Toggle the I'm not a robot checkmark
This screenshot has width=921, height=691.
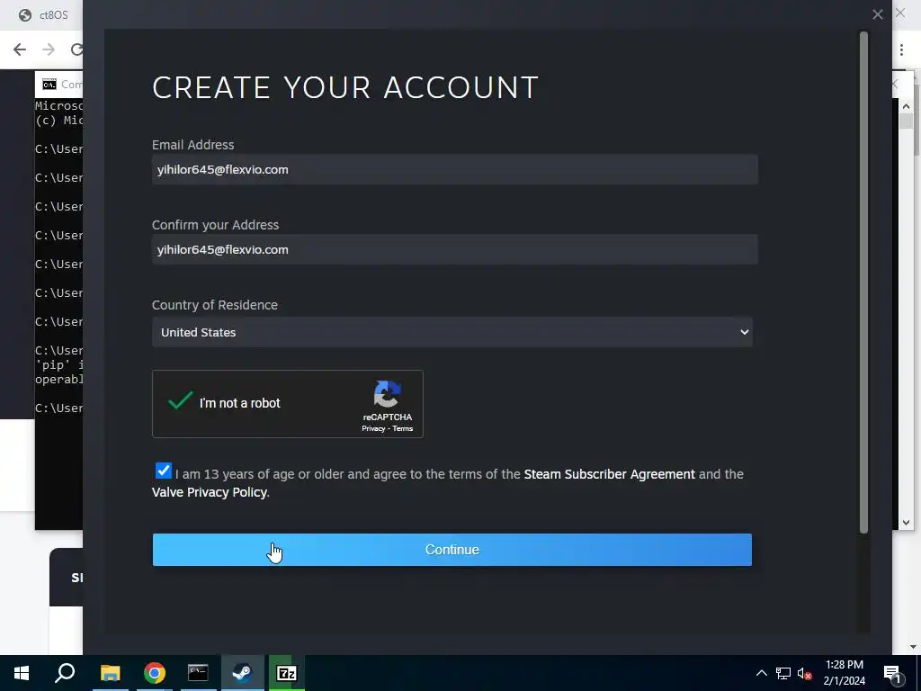tap(180, 401)
